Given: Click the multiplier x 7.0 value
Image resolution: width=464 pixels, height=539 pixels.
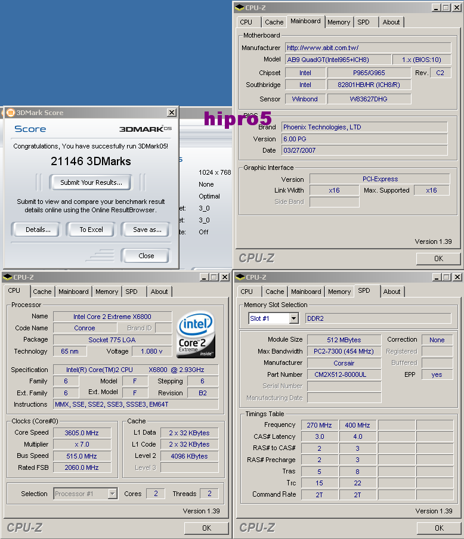Looking at the screenshot, I should pyautogui.click(x=82, y=444).
